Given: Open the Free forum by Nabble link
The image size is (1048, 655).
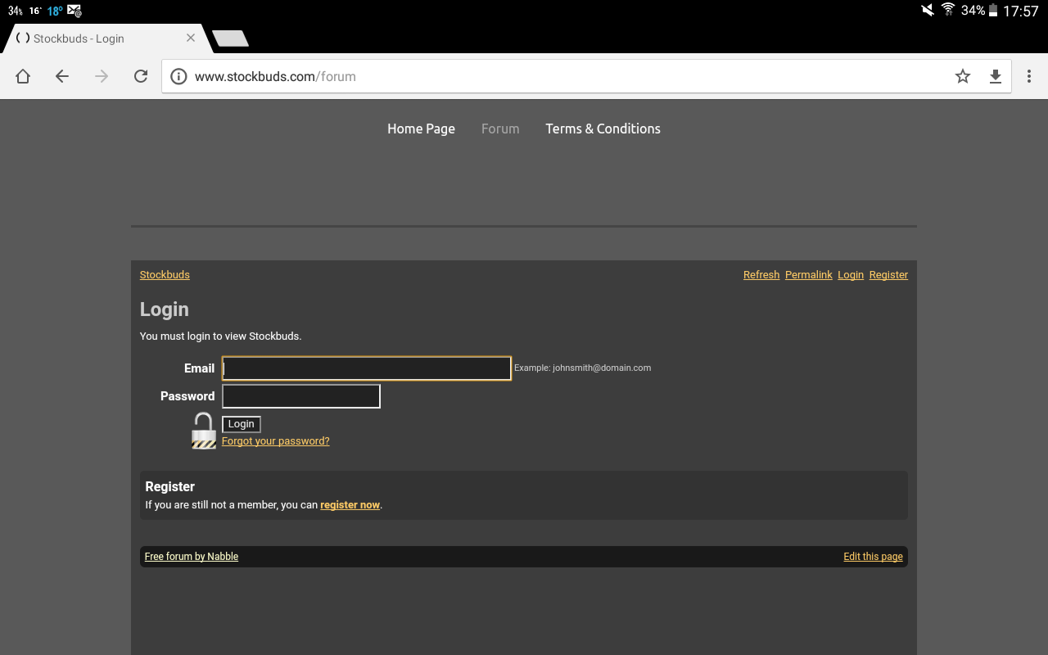Looking at the screenshot, I should (192, 557).
